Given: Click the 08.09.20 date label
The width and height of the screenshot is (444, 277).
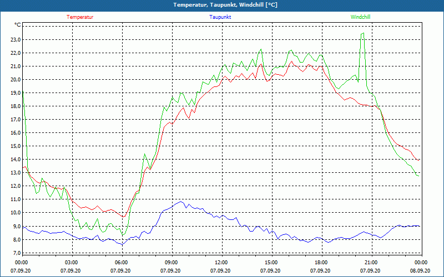Looking at the screenshot, I should (x=420, y=271).
